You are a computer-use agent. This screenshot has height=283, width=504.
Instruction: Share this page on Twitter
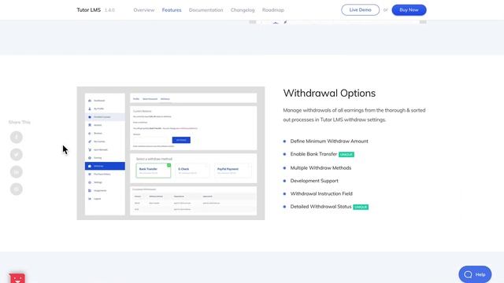point(17,154)
